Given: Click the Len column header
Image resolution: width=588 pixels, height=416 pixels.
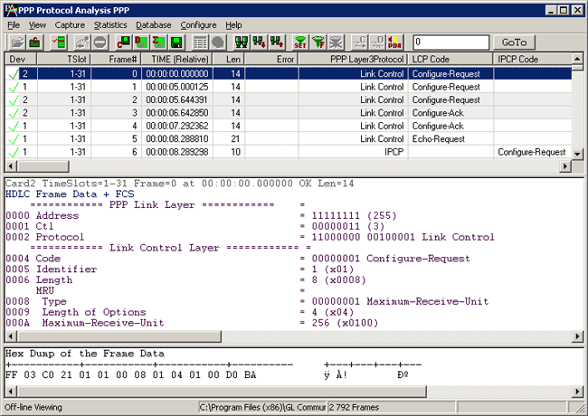Looking at the screenshot, I should tap(229, 59).
